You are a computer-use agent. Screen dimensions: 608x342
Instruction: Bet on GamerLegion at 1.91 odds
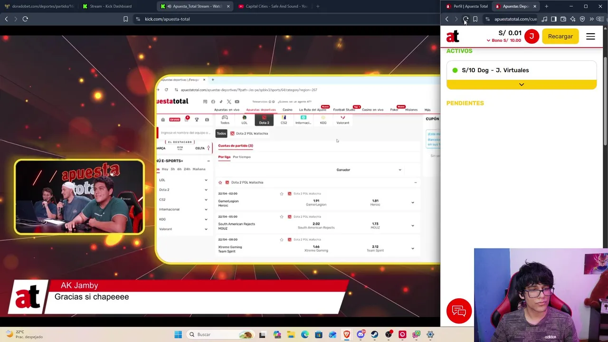(316, 202)
